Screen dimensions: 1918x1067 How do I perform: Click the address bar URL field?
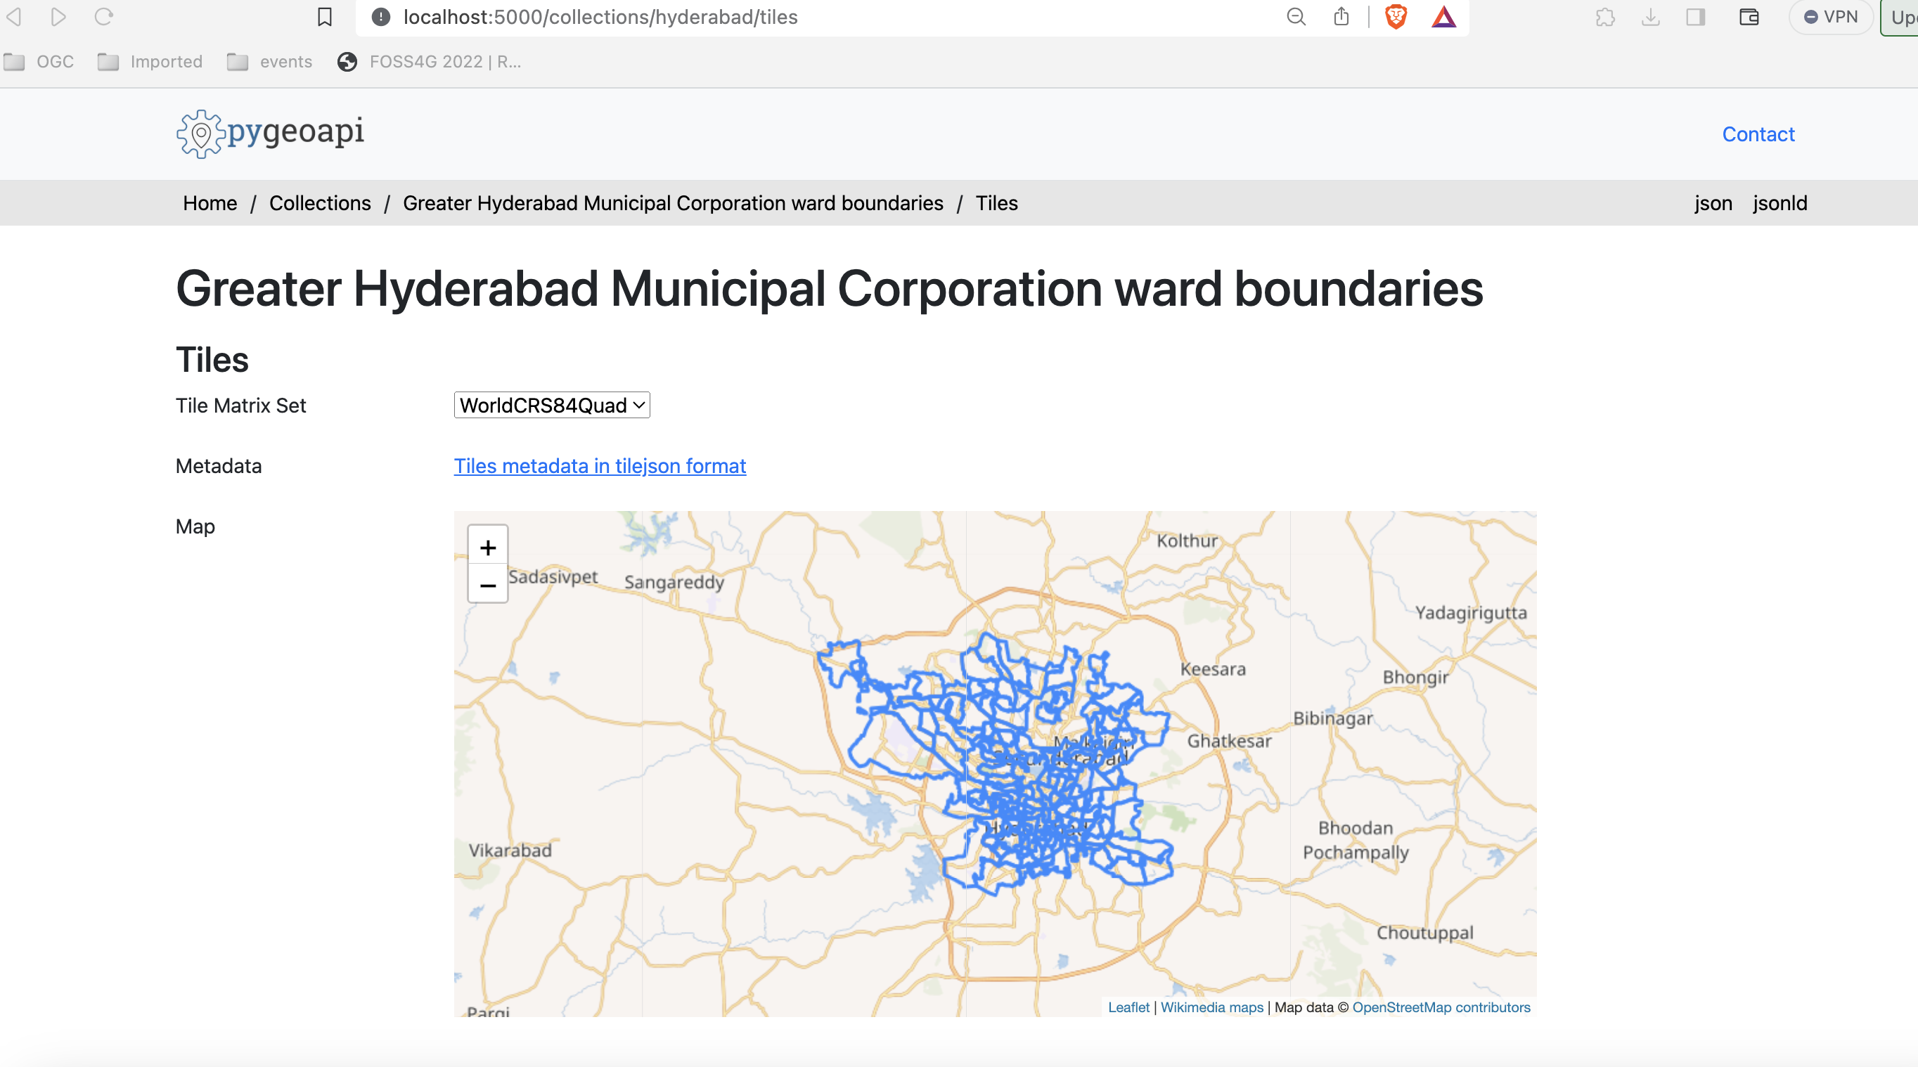(819, 16)
